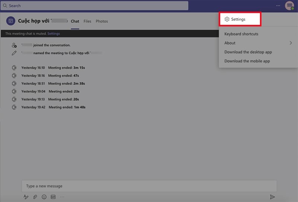Click the person joined conversation icon
The width and height of the screenshot is (298, 202).
[x=14, y=45]
